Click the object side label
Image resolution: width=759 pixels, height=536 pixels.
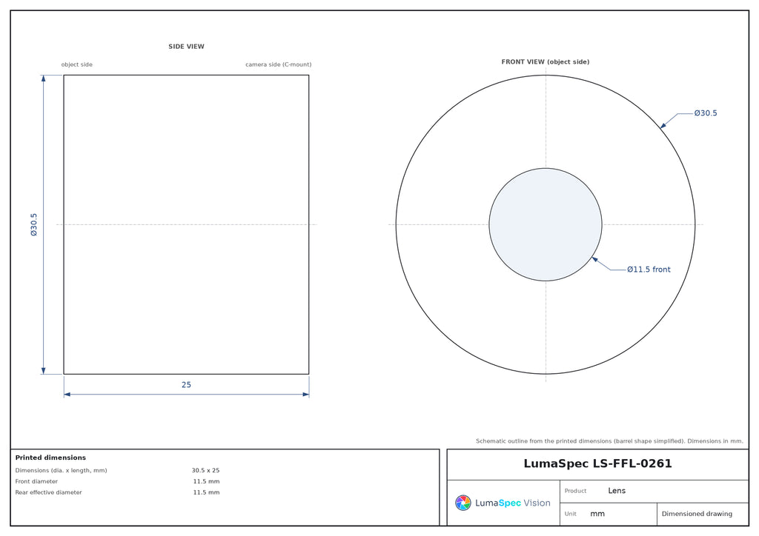pyautogui.click(x=76, y=64)
